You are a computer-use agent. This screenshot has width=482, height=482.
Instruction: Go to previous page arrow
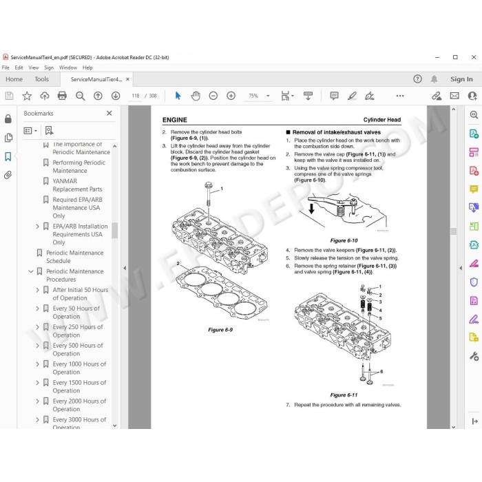(98, 96)
